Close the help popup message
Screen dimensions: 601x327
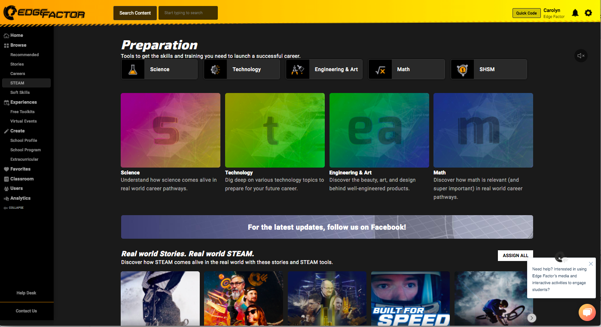pyautogui.click(x=591, y=264)
